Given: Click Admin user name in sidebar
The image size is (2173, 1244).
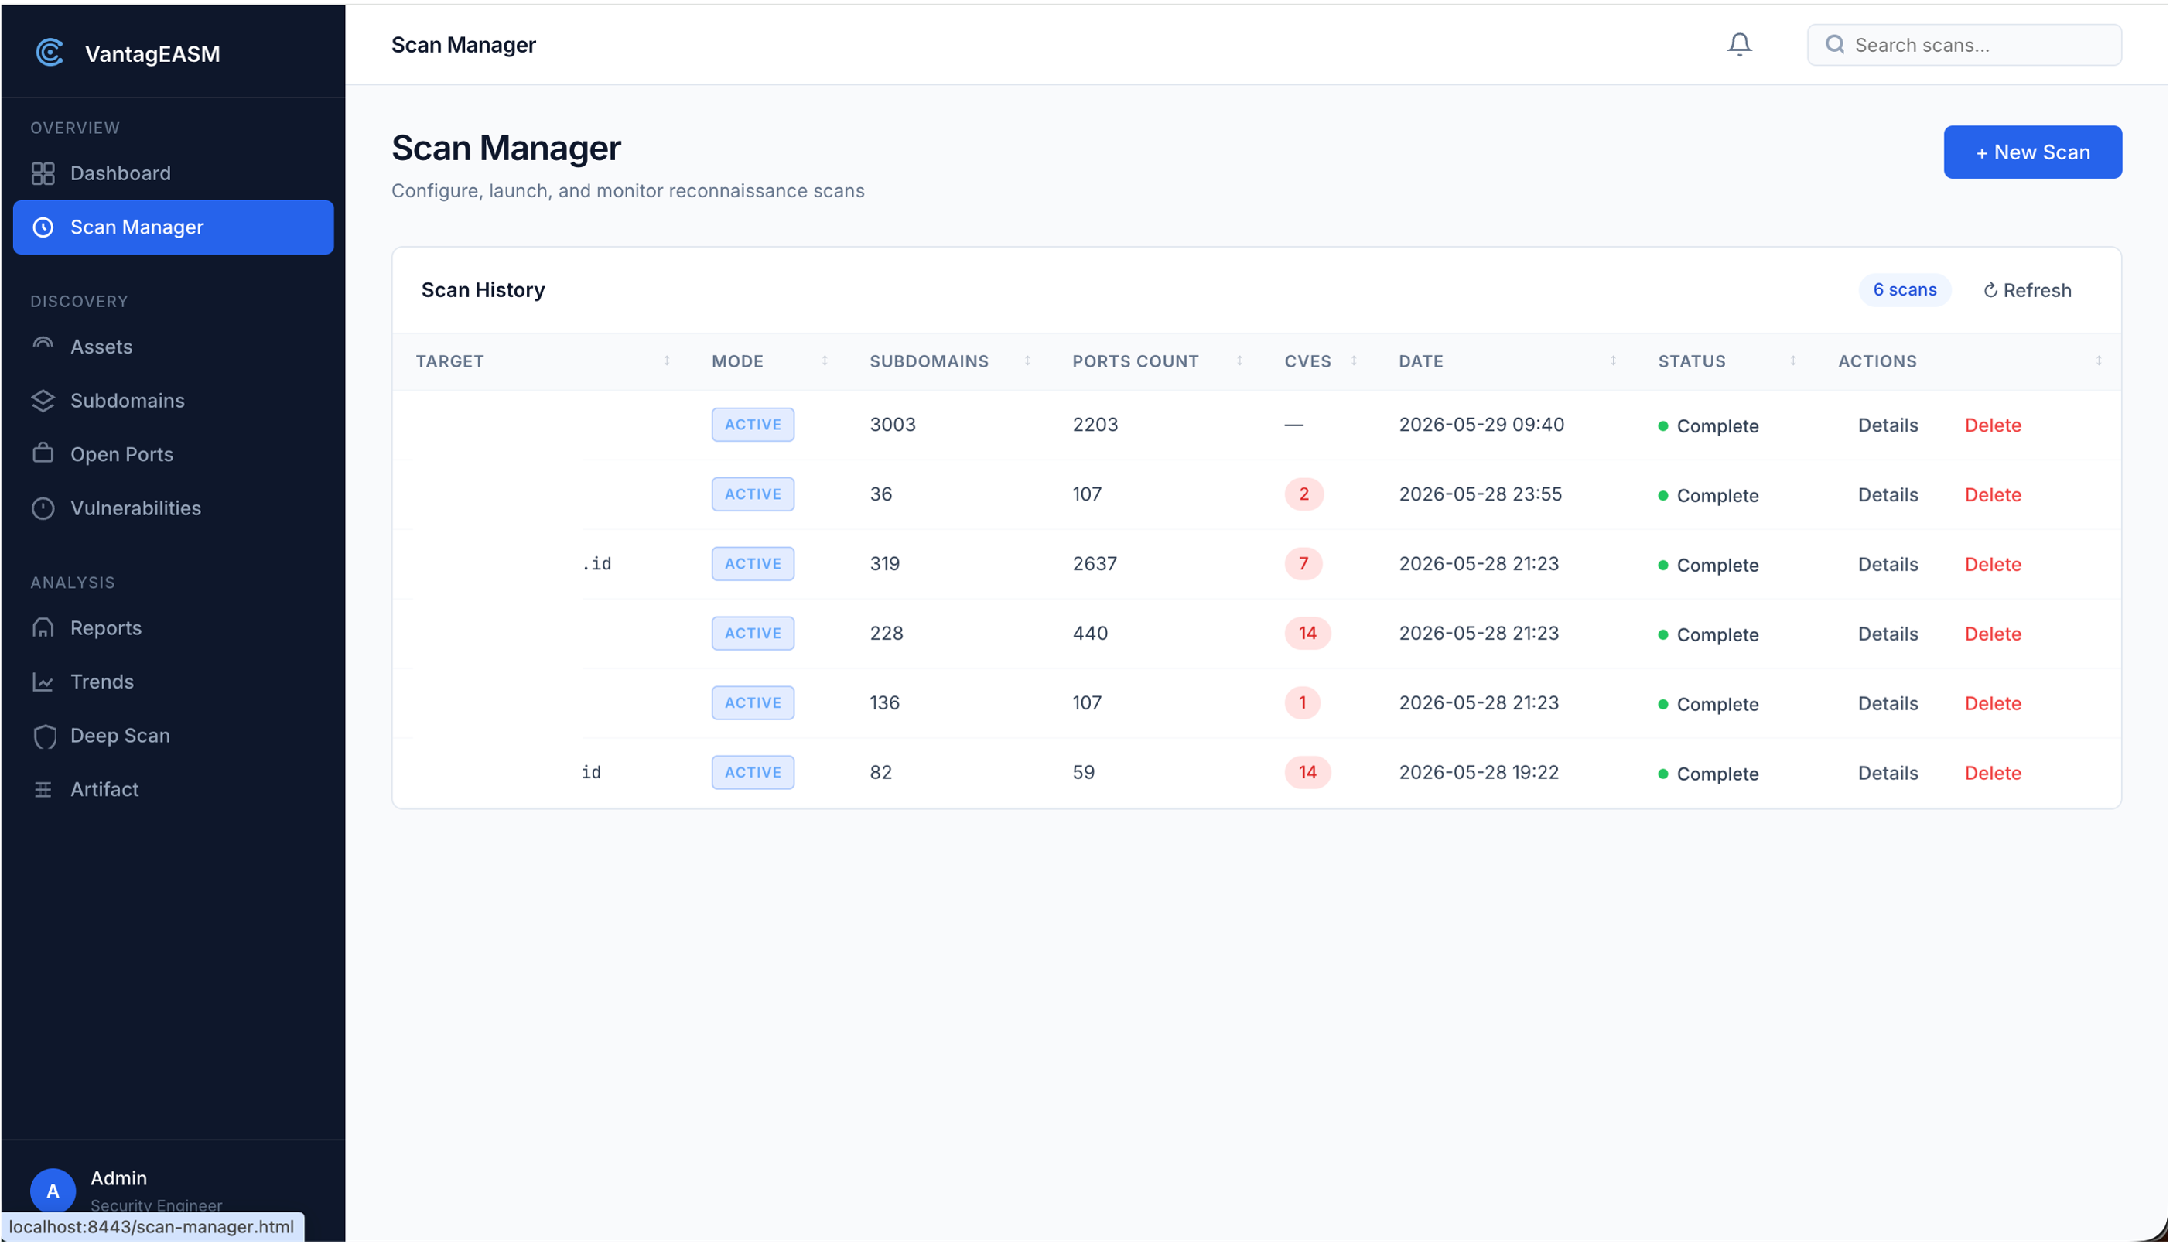Looking at the screenshot, I should [x=118, y=1178].
